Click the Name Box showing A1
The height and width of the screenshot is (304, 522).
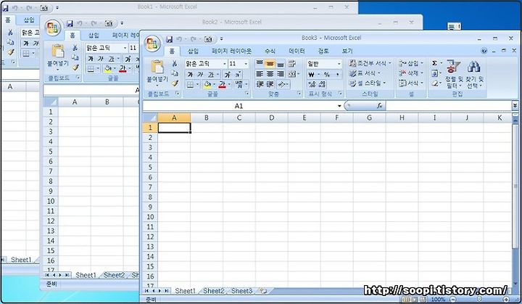click(239, 106)
